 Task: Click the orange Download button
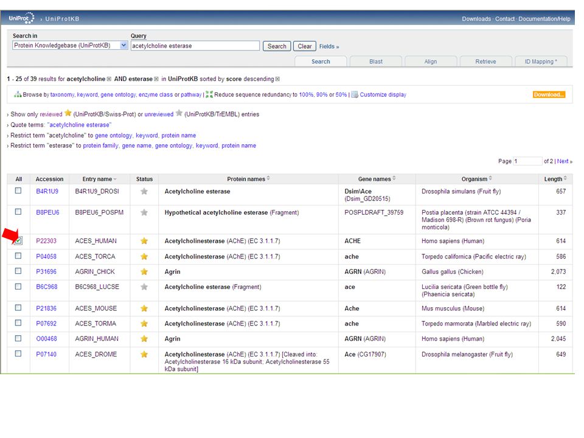(x=549, y=95)
